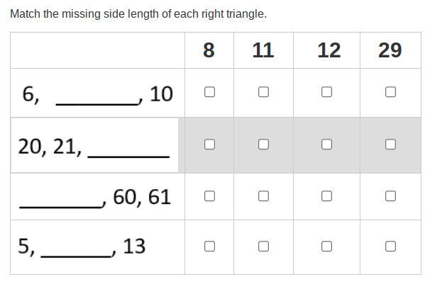Check 12 for the 20, 21 row

(x=326, y=144)
